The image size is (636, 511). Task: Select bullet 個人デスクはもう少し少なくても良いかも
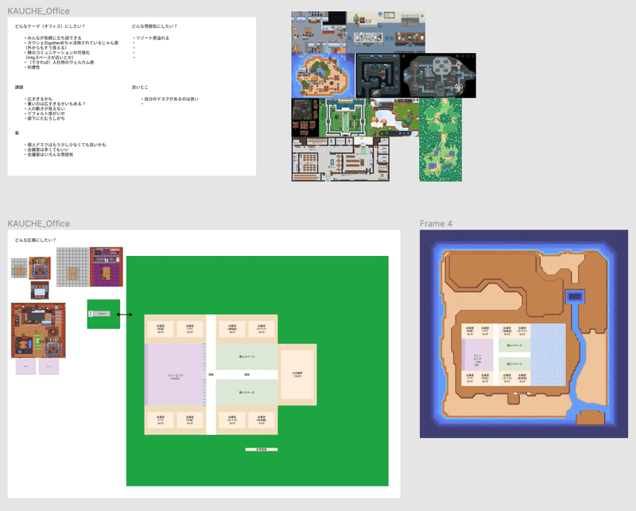coord(67,145)
